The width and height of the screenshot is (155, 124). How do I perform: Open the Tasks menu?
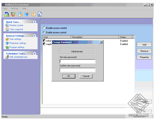coord(5,8)
